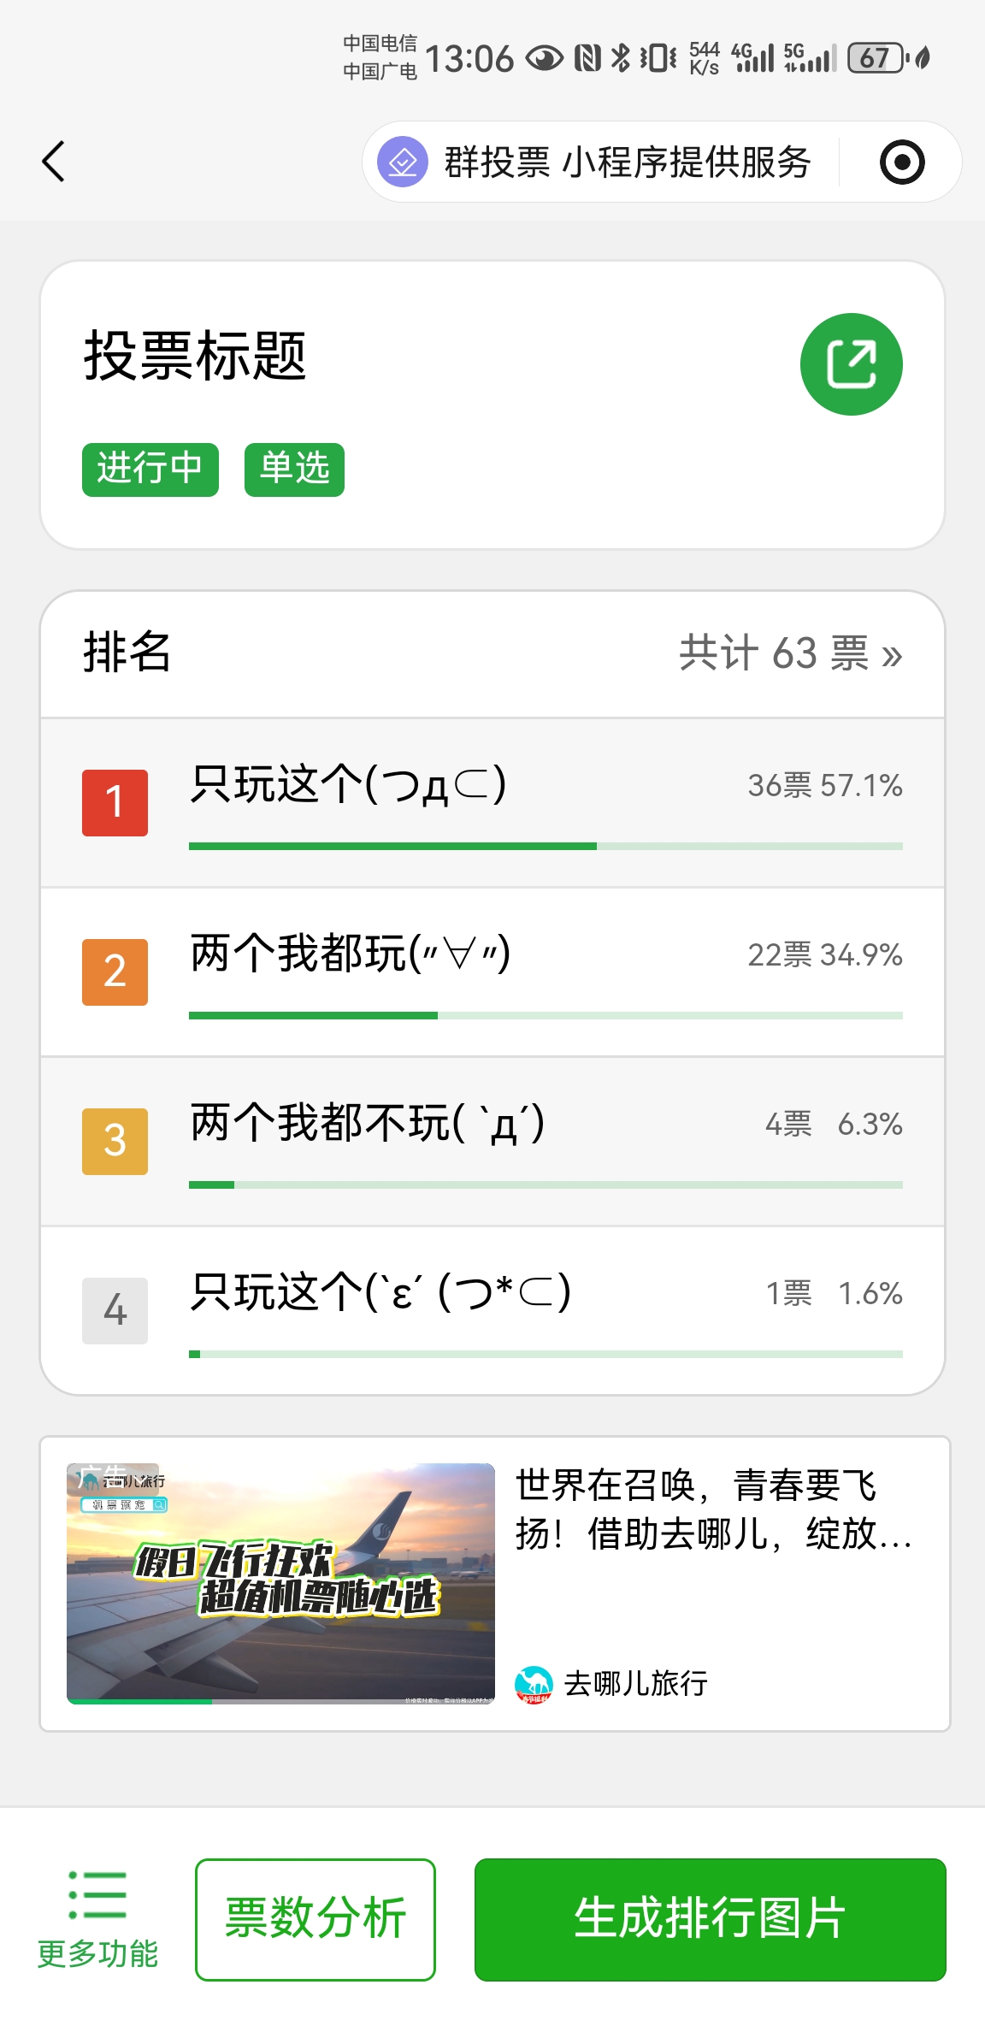
Task: Tap the green share icon button
Action: coord(851,364)
